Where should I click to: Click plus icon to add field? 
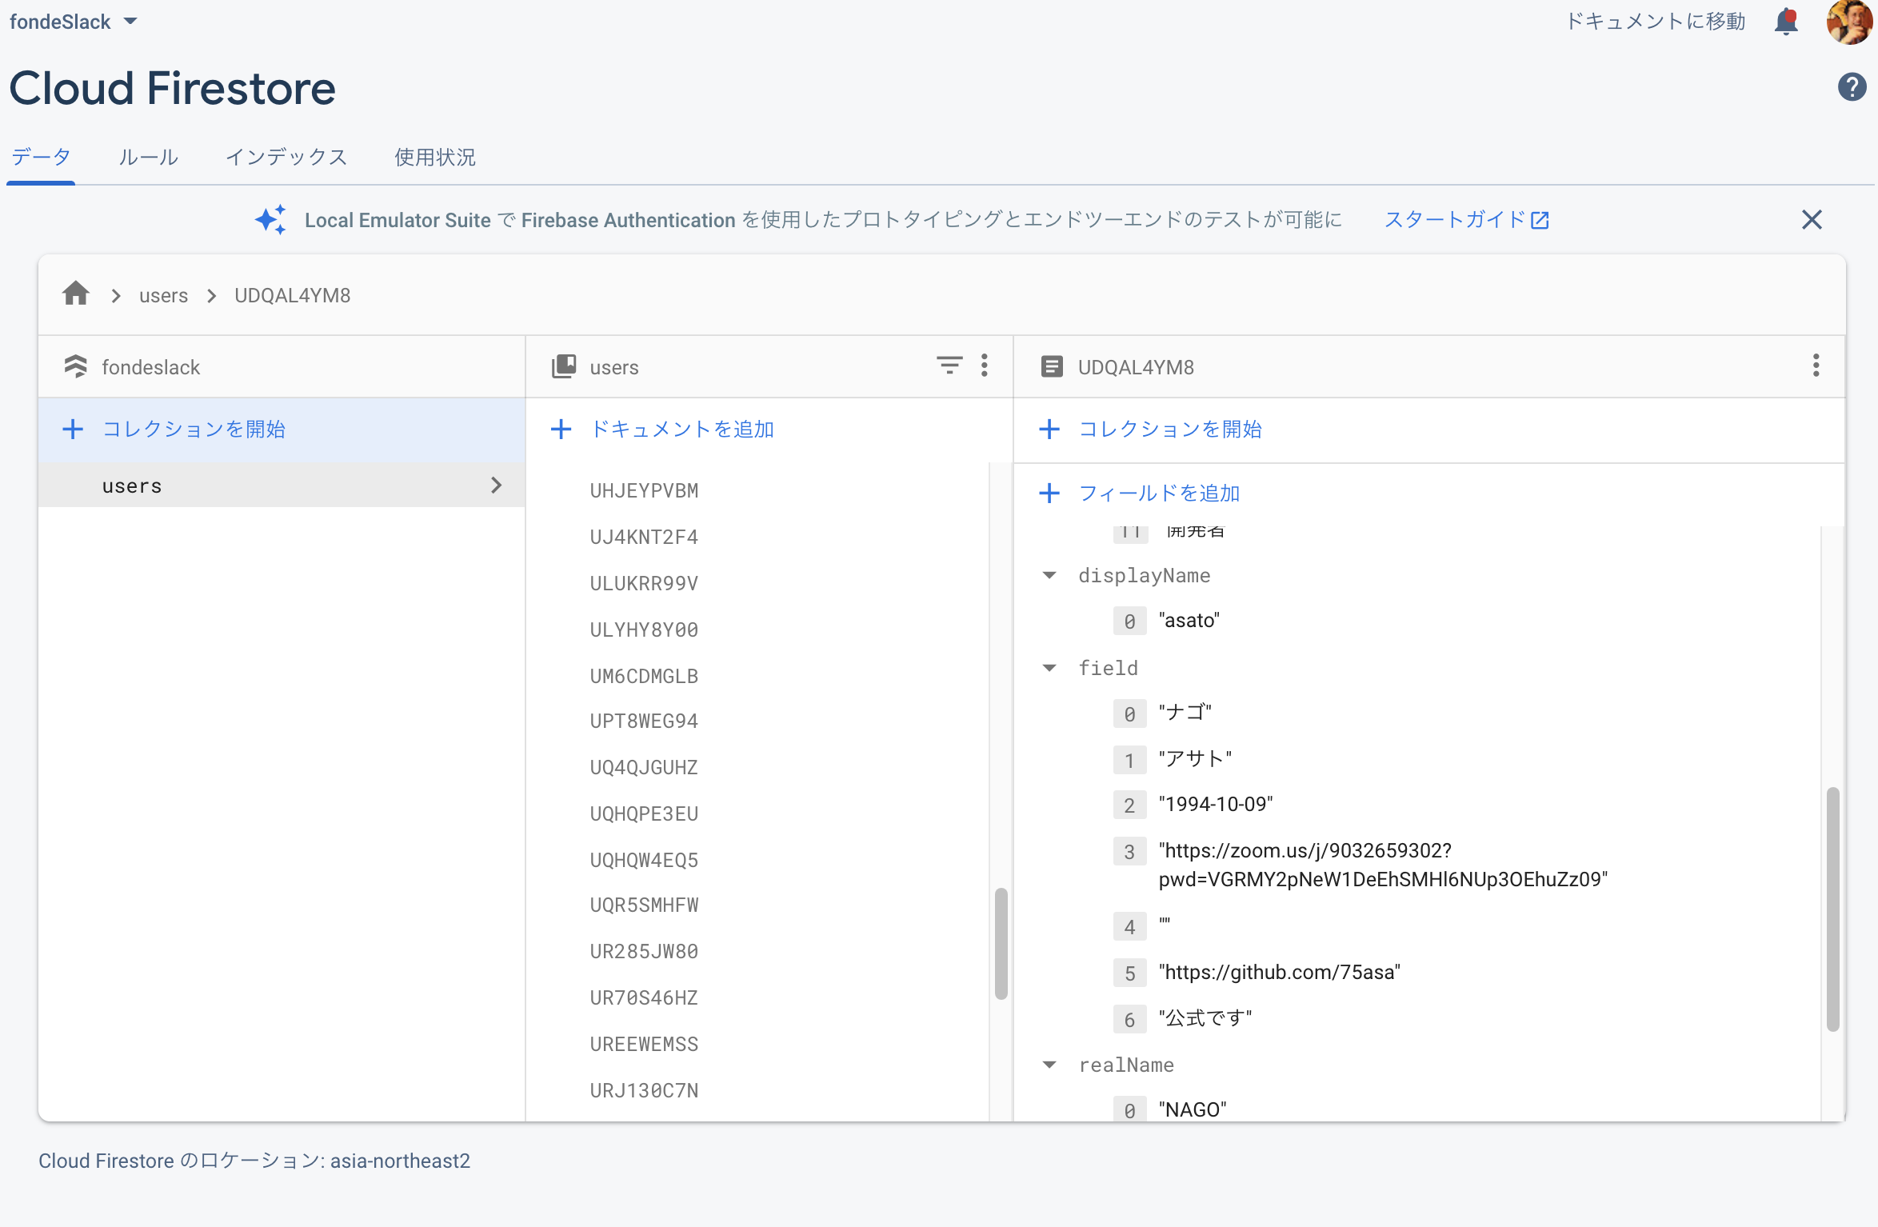tap(1049, 493)
